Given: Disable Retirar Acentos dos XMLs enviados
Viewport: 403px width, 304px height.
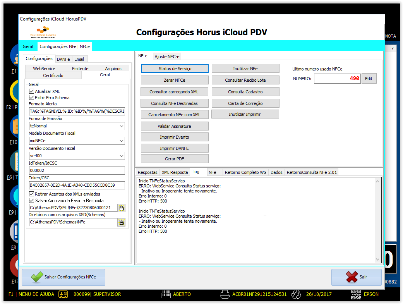Looking at the screenshot, I should [32, 194].
